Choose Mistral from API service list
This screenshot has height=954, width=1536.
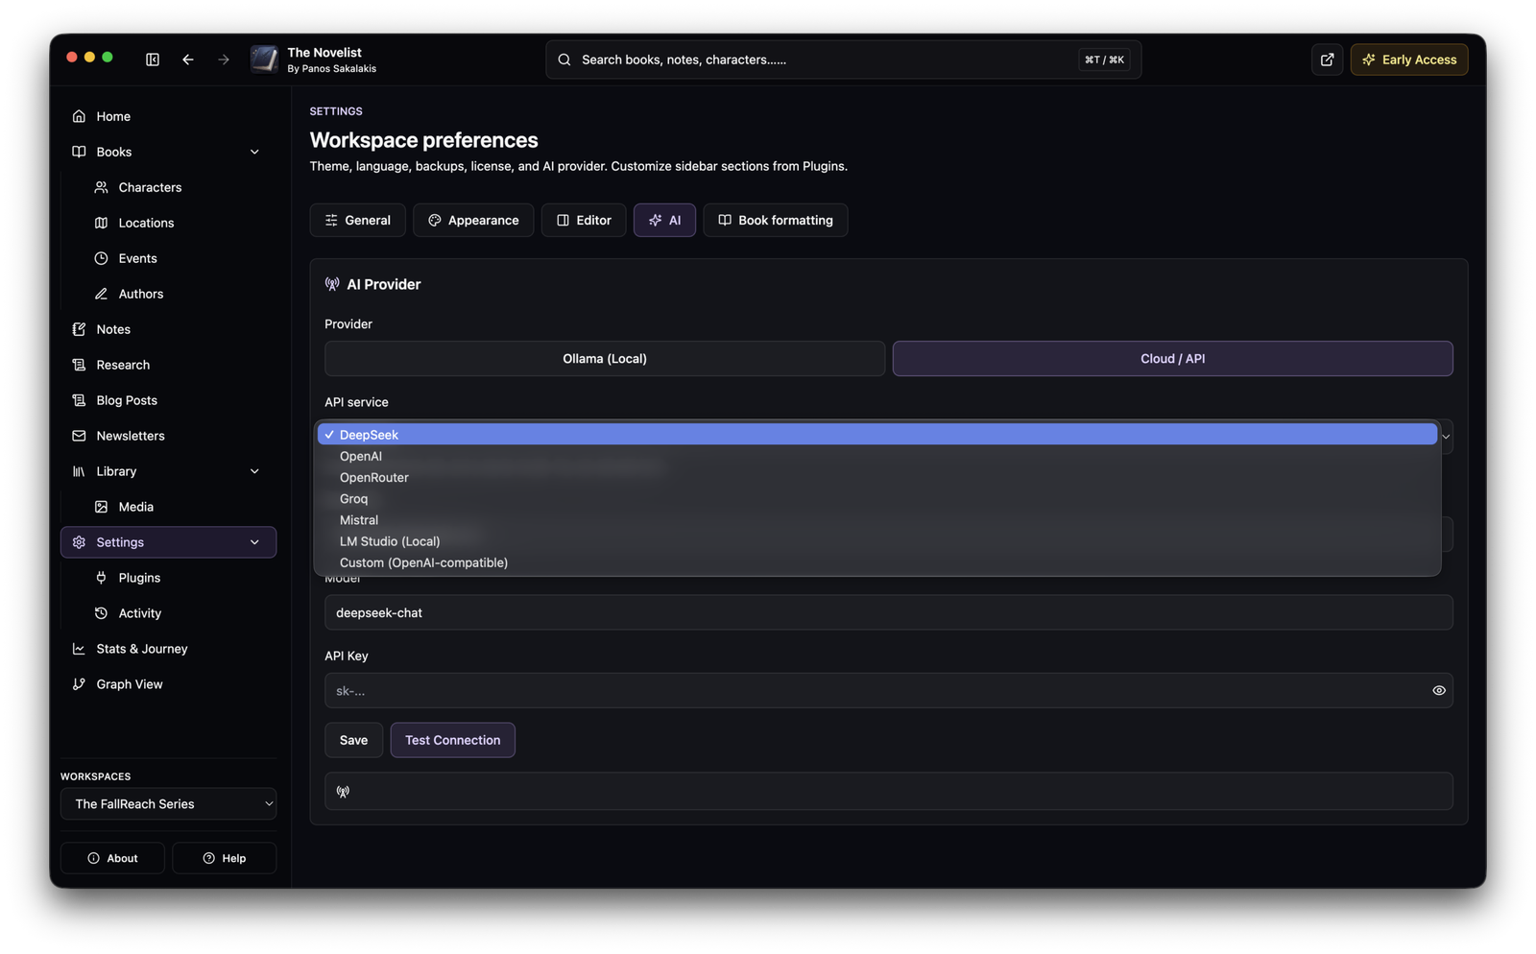[x=877, y=520]
